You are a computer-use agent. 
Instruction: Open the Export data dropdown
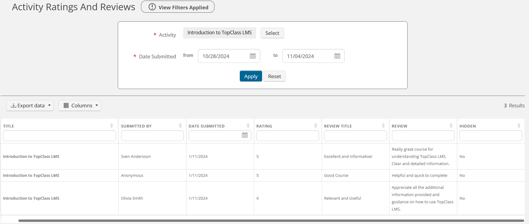click(x=30, y=106)
